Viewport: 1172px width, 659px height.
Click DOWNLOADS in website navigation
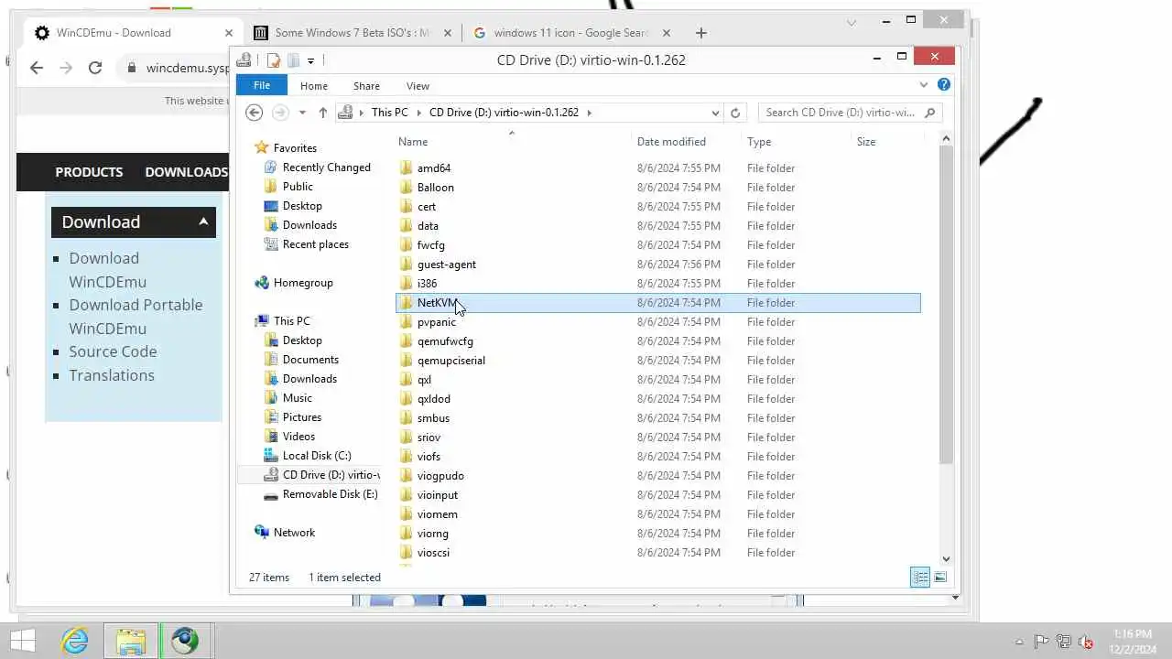pos(186,172)
